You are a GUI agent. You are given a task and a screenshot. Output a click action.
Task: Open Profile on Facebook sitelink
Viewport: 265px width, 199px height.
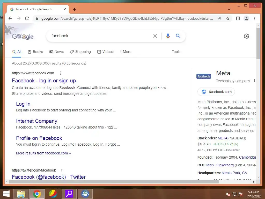[x=39, y=138]
